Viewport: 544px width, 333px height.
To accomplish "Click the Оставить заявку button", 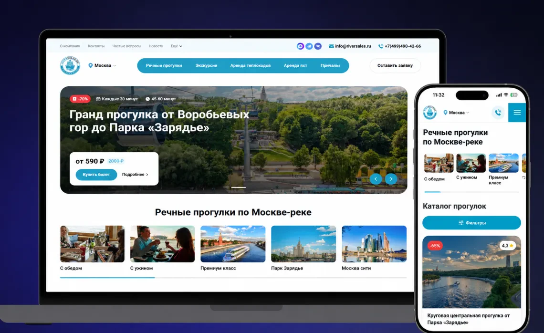I will tap(395, 65).
